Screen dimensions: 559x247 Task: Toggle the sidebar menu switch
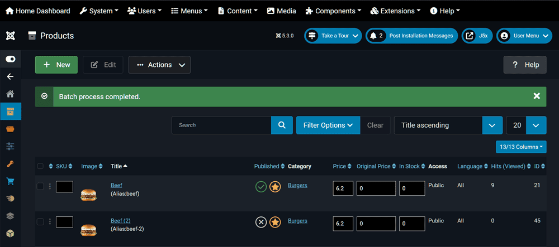click(10, 59)
